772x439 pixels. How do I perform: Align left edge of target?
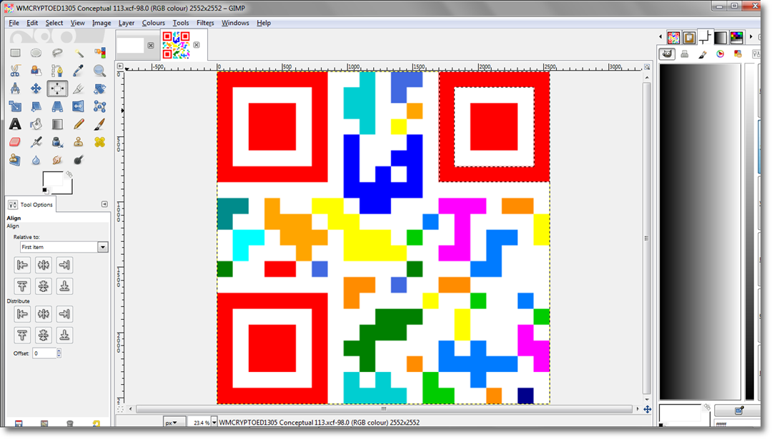(22, 265)
